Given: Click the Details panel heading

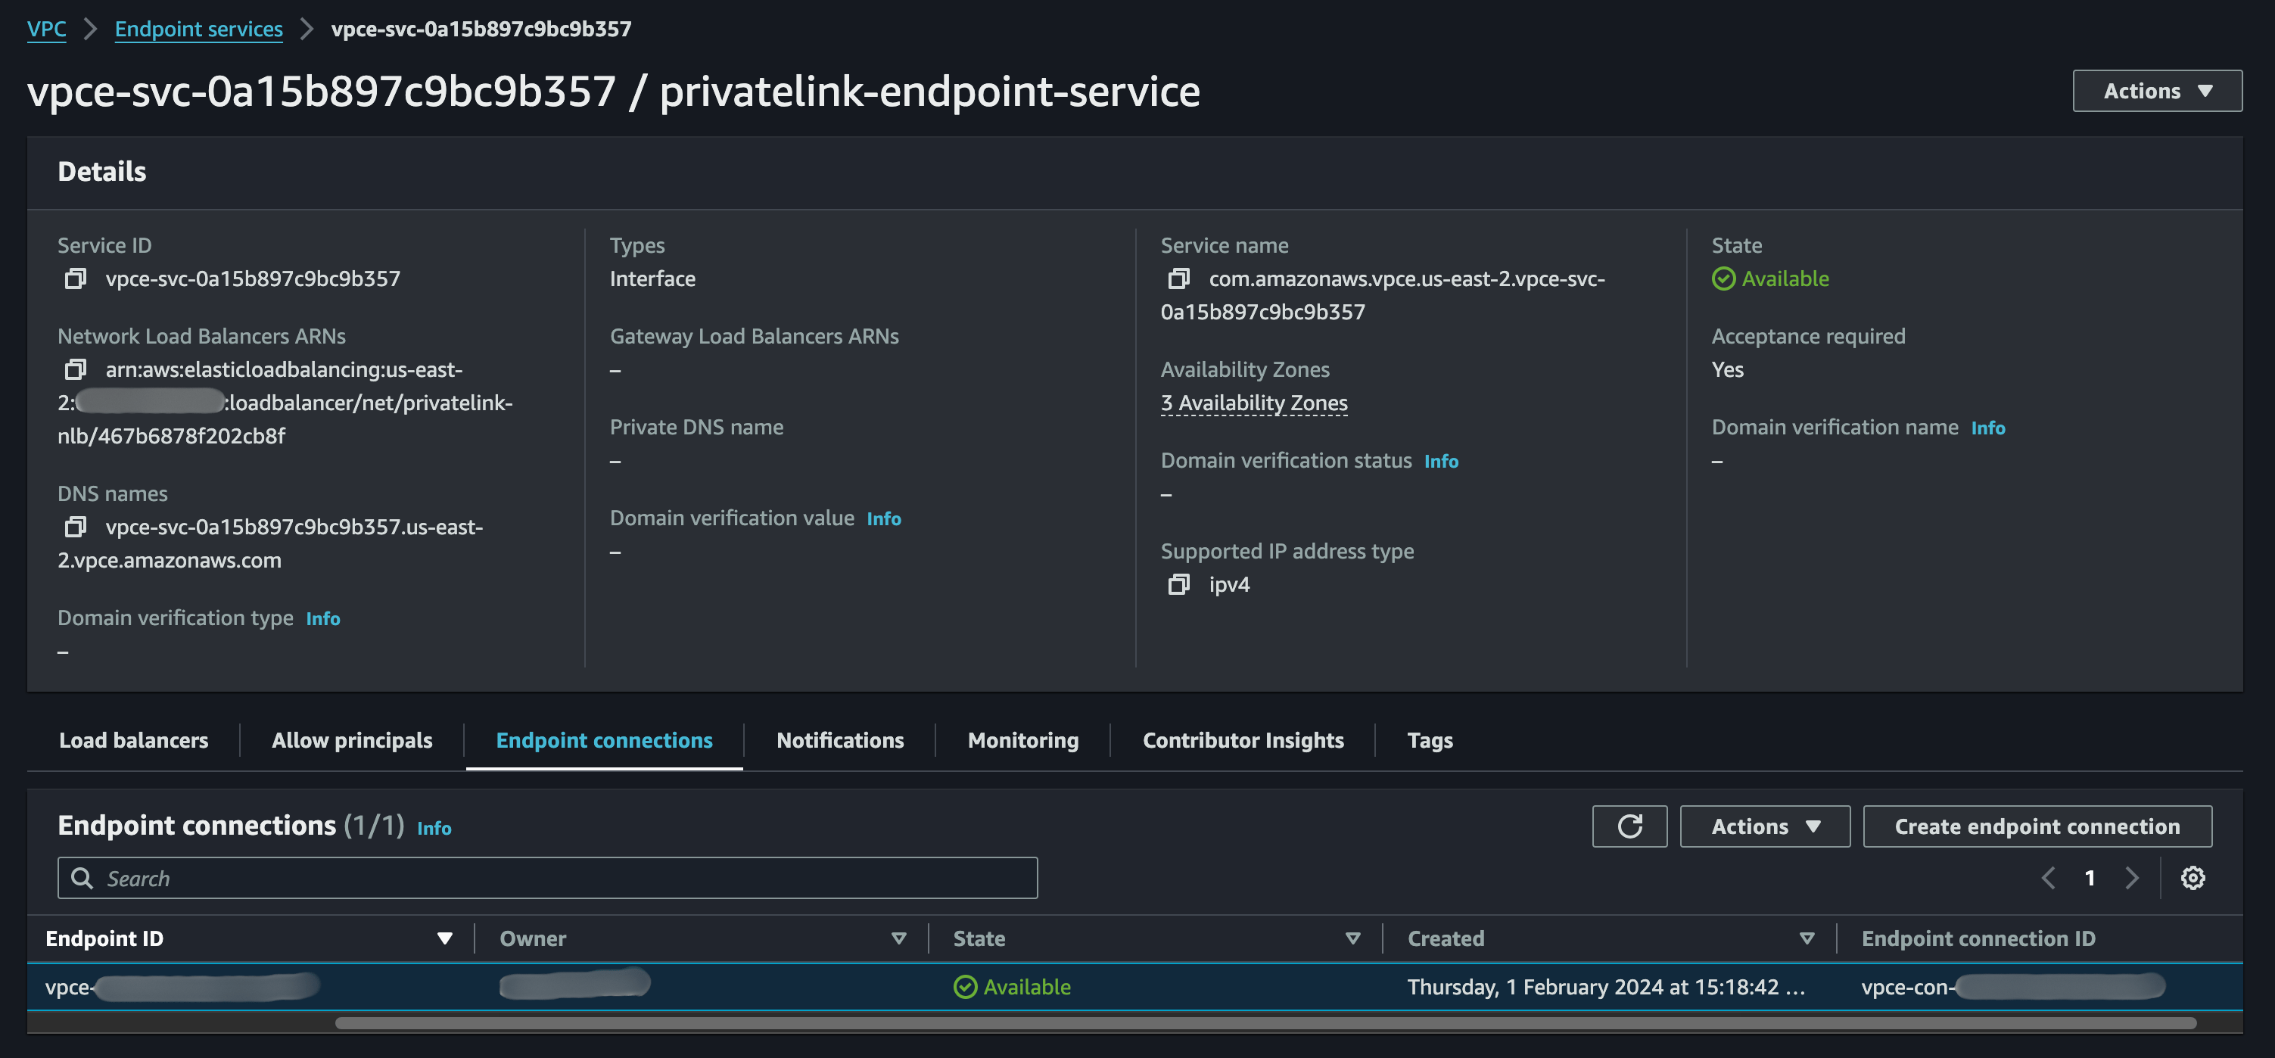Looking at the screenshot, I should click(x=101, y=171).
